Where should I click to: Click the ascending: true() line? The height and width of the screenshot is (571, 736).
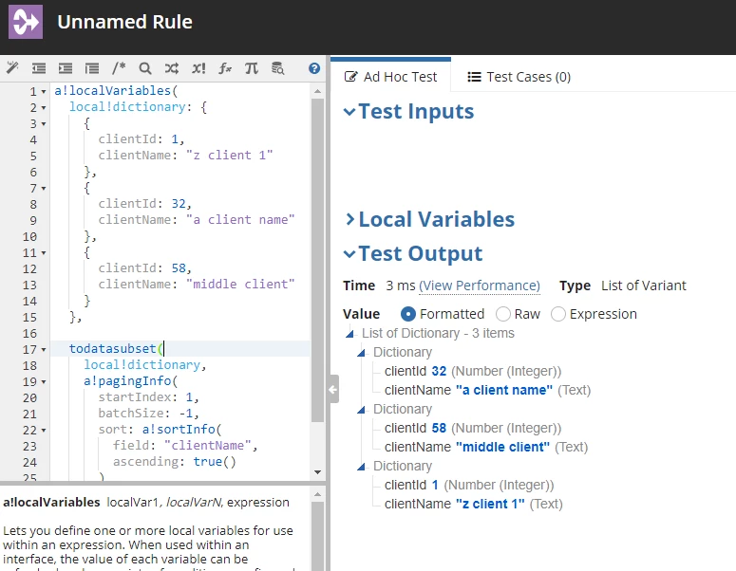pyautogui.click(x=174, y=461)
